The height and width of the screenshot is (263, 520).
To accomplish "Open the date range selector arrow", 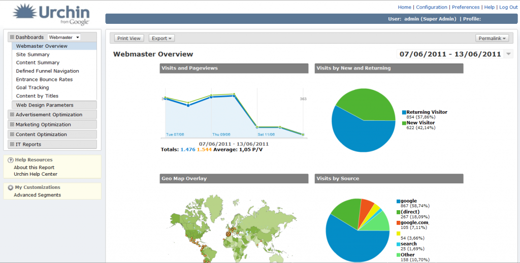I will 508,54.
